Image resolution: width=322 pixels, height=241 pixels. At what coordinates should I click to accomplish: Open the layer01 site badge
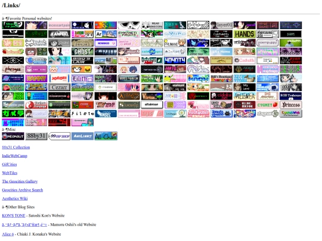(221, 25)
